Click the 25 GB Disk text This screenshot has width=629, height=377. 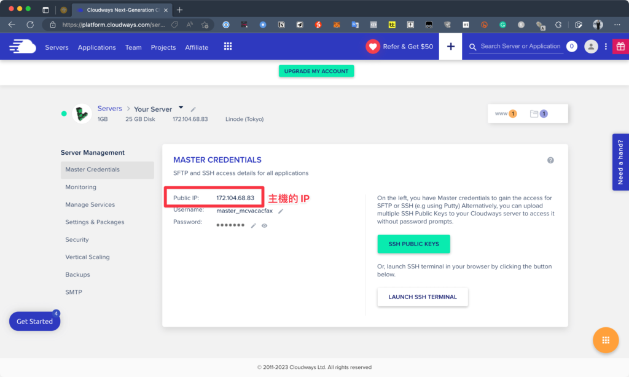tap(140, 119)
